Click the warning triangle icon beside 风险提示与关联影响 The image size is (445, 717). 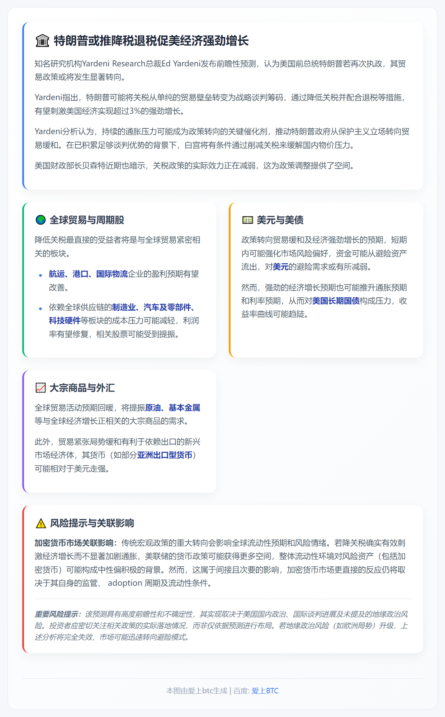click(41, 523)
